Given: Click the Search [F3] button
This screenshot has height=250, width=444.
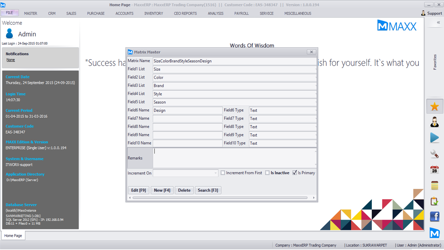Looking at the screenshot, I should pyautogui.click(x=208, y=190).
